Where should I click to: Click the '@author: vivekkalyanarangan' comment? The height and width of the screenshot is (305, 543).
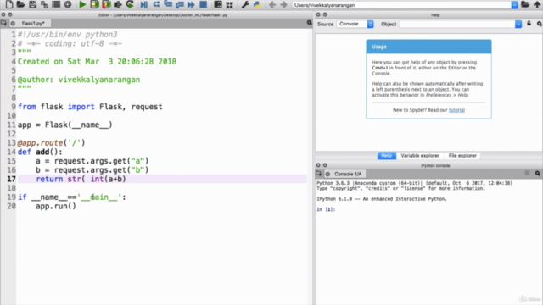[79, 80]
